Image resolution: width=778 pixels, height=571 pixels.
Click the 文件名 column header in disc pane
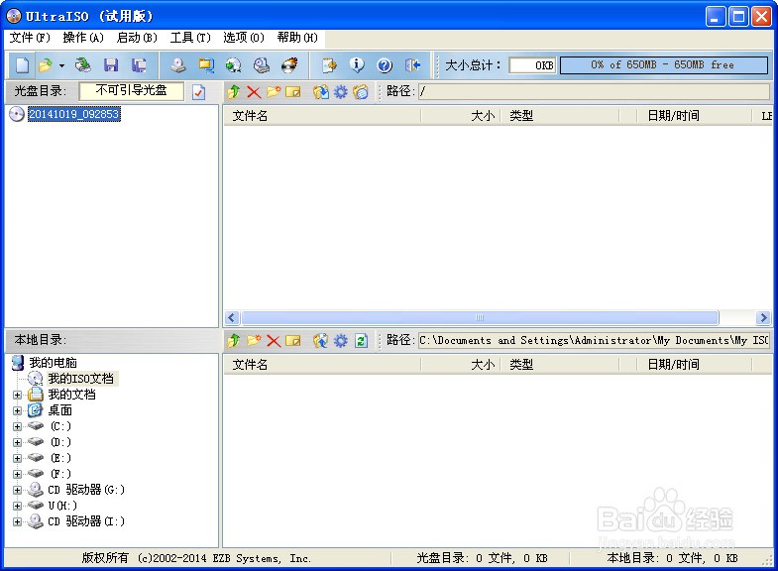[321, 116]
